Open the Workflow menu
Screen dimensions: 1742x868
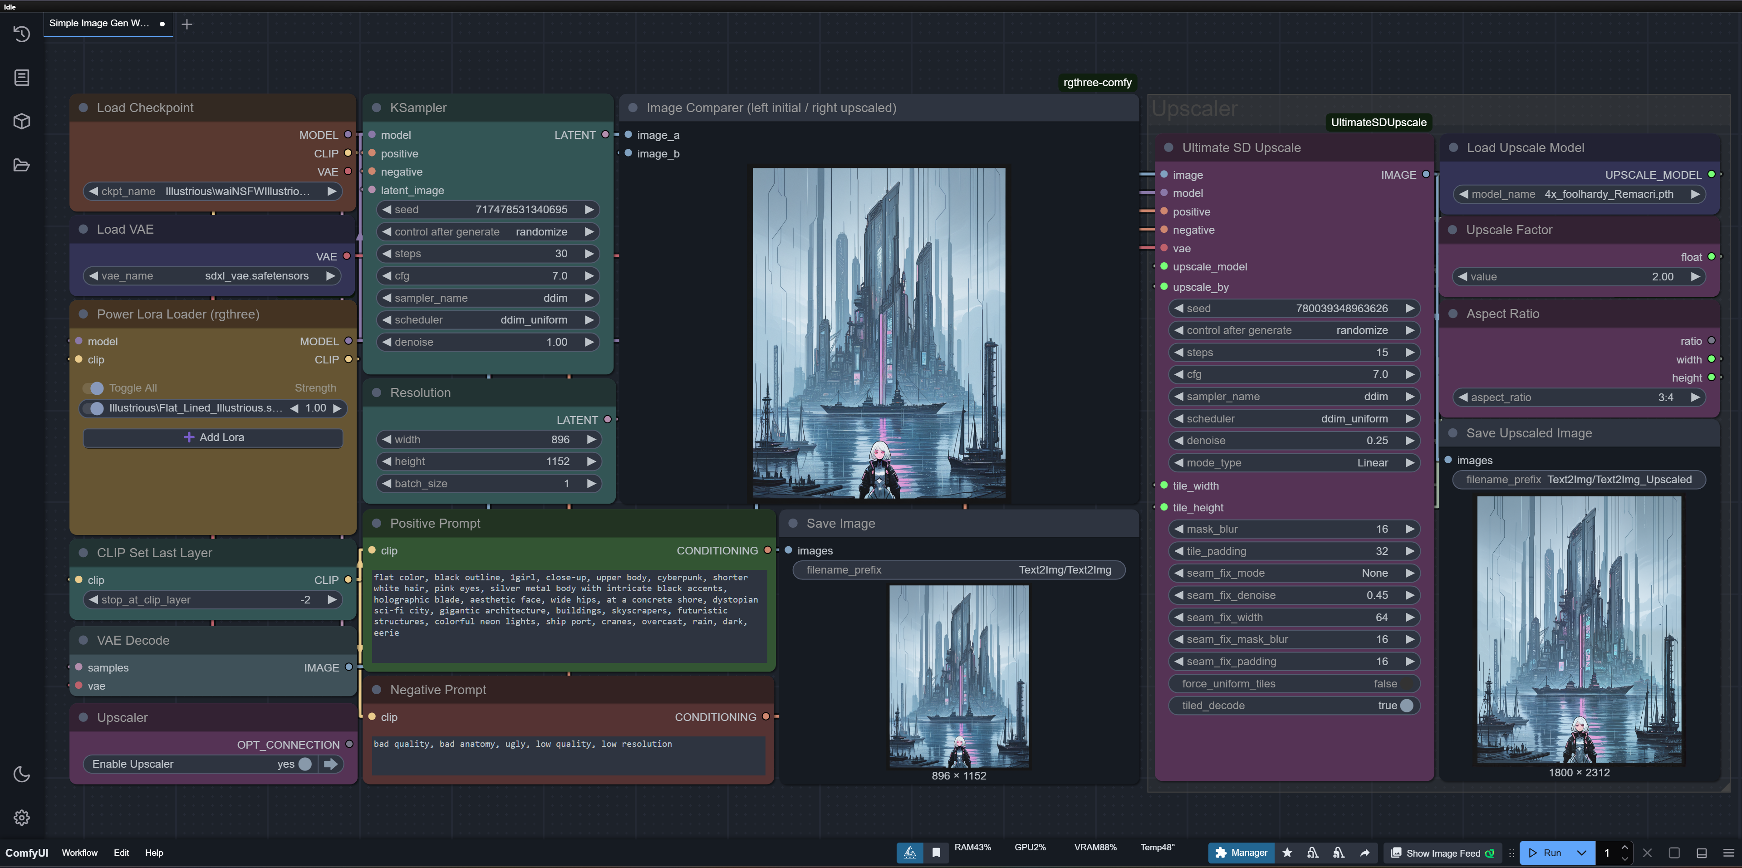point(80,853)
